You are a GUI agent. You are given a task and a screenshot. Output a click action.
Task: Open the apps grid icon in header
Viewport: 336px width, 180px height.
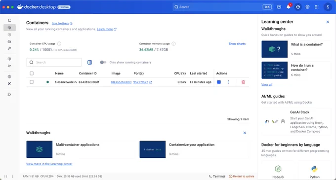point(317,7)
